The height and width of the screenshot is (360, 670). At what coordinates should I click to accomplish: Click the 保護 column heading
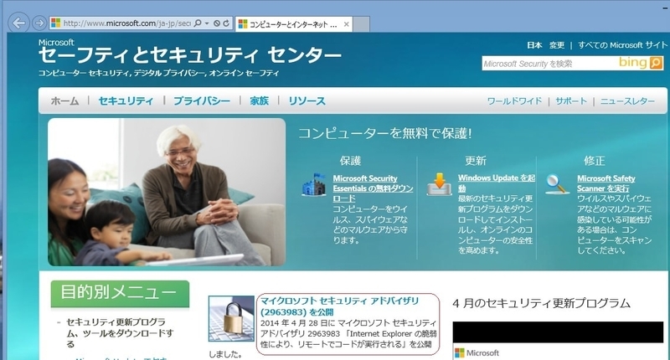[350, 161]
